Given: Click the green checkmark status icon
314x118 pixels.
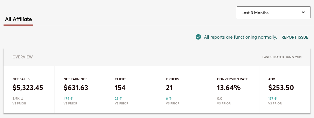Looking at the screenshot, I should (198, 37).
